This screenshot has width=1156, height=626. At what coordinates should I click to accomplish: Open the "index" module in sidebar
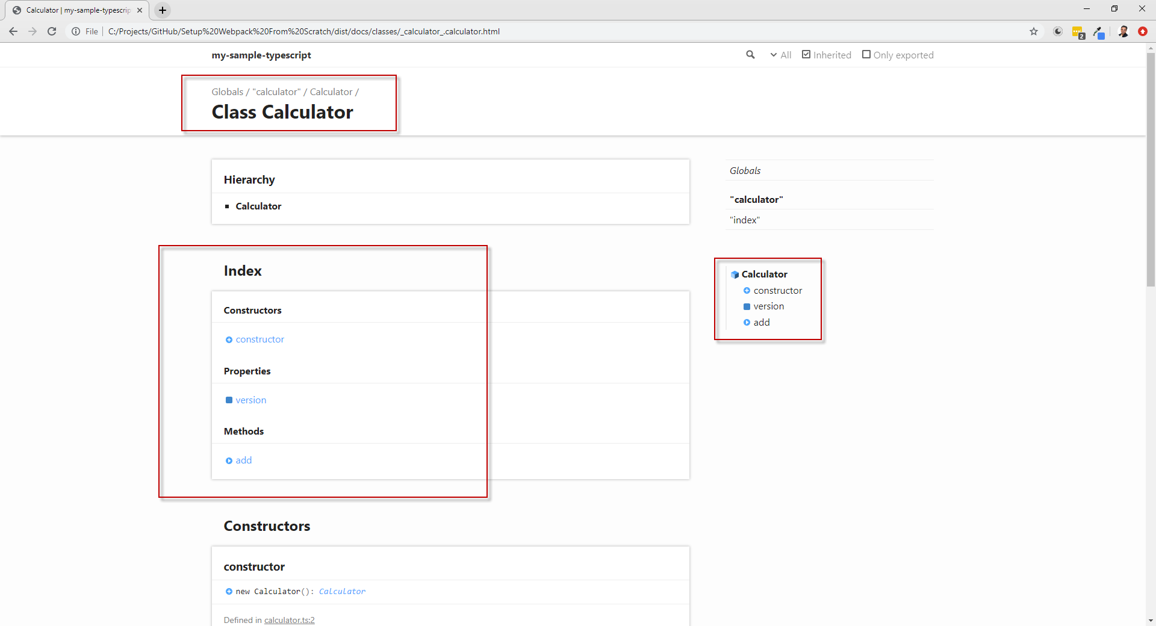[x=745, y=220]
